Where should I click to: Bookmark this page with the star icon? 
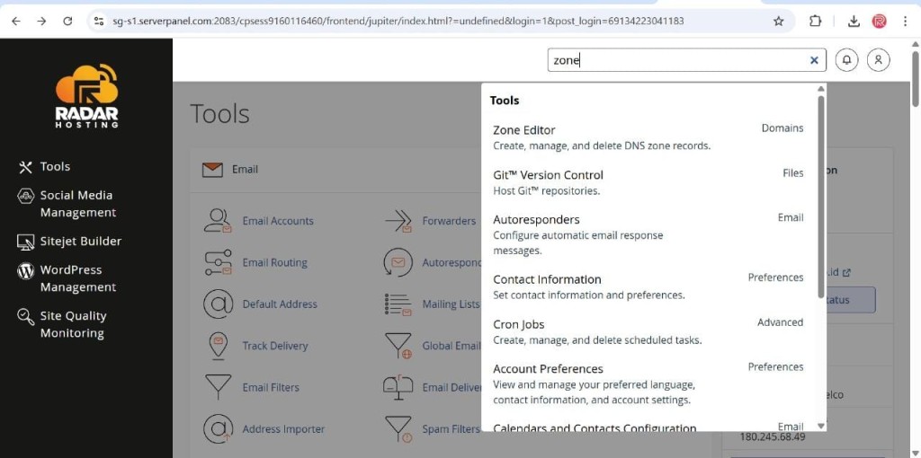tap(778, 22)
